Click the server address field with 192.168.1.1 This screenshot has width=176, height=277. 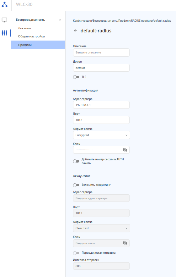tap(101, 105)
